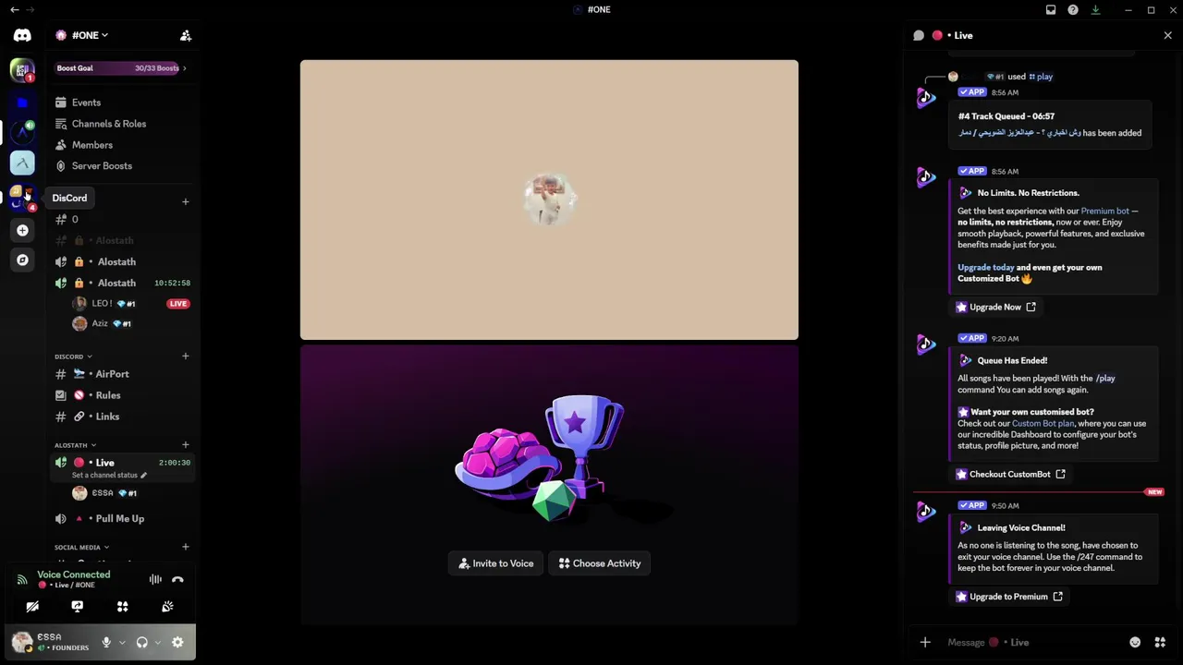Collapse the DISCORD category
This screenshot has height=665, width=1183.
coord(73,357)
